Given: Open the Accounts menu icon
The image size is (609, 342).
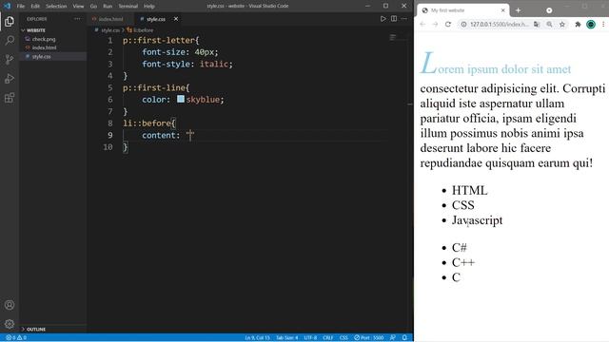Looking at the screenshot, I should click(x=10, y=305).
